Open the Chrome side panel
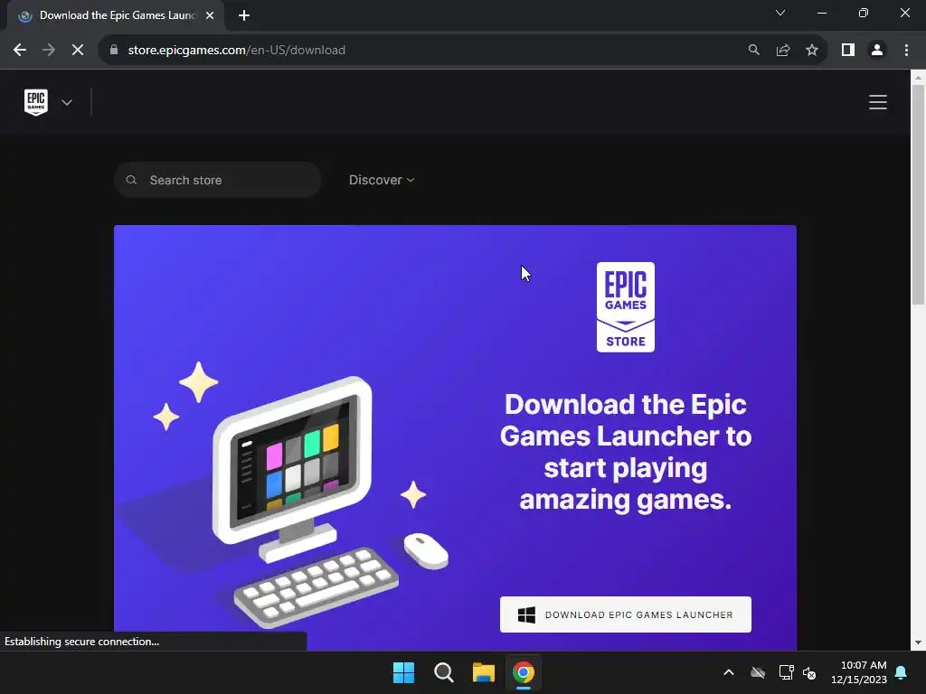This screenshot has width=926, height=694. pos(848,51)
